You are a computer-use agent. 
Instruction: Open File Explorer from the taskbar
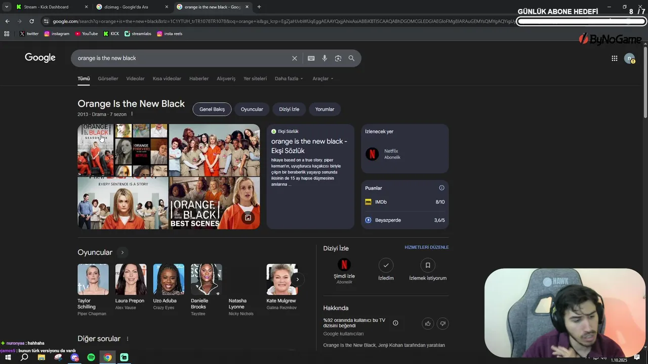click(42, 357)
